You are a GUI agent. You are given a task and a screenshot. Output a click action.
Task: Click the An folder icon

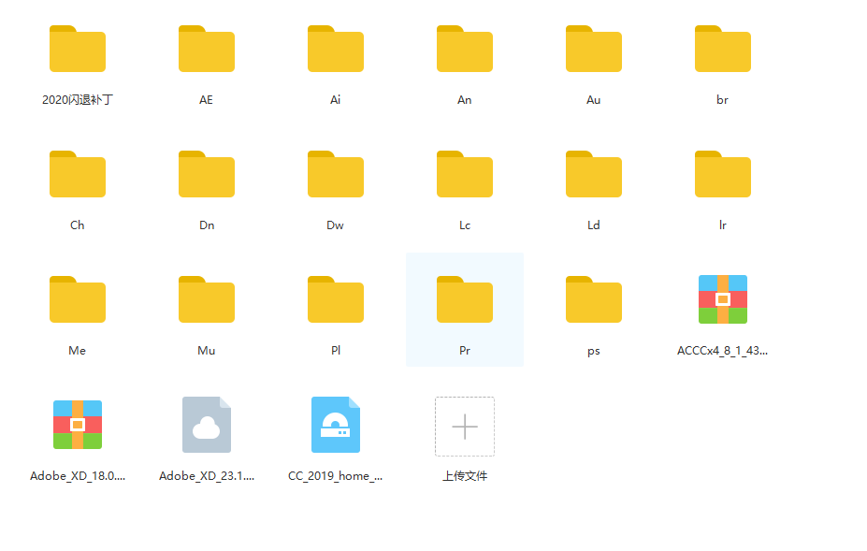465,49
